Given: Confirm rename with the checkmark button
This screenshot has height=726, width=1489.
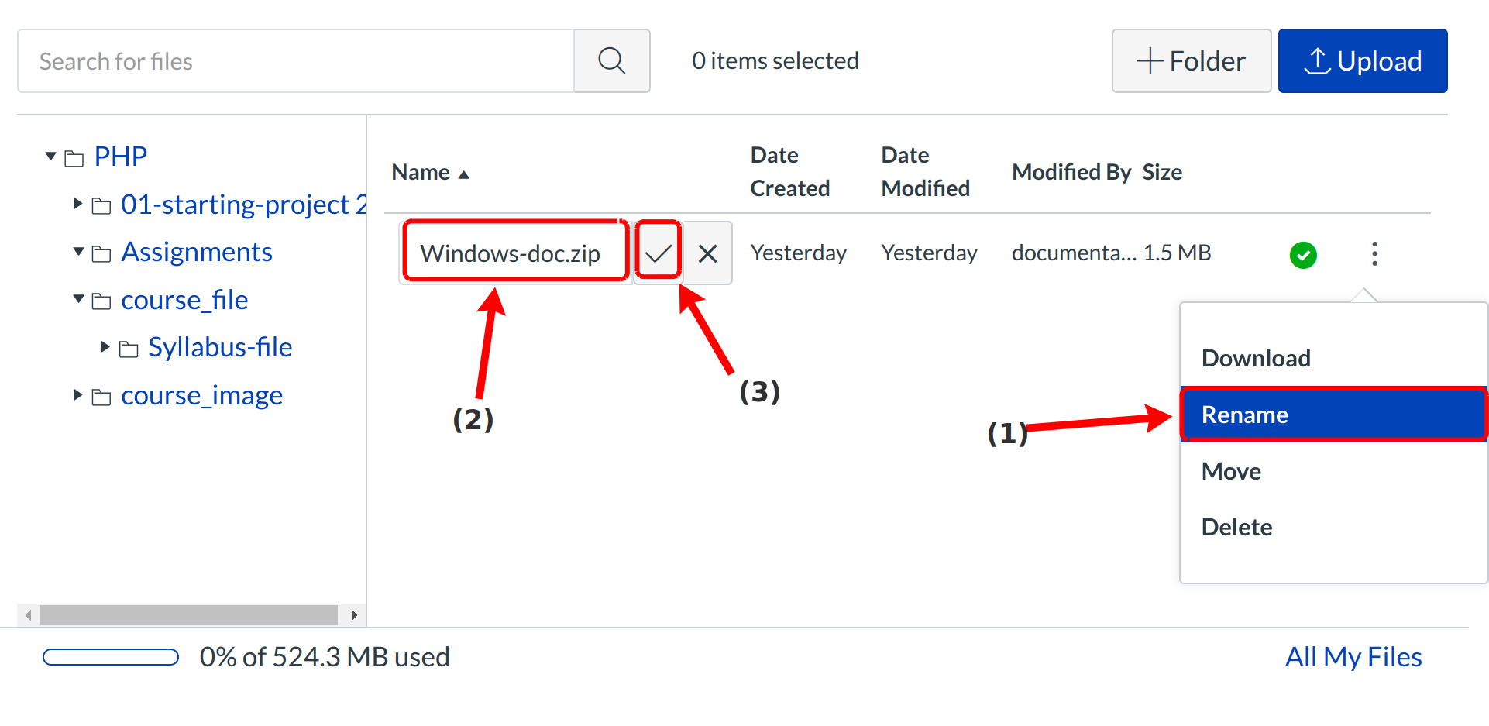Looking at the screenshot, I should point(658,253).
